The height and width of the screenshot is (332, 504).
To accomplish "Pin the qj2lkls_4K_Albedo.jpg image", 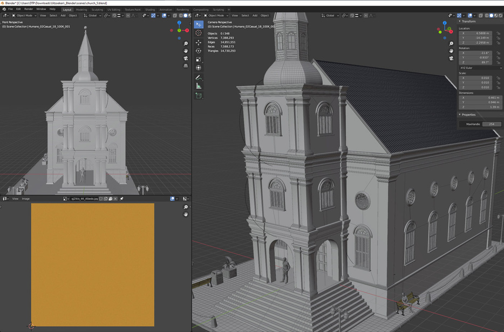I will point(121,199).
